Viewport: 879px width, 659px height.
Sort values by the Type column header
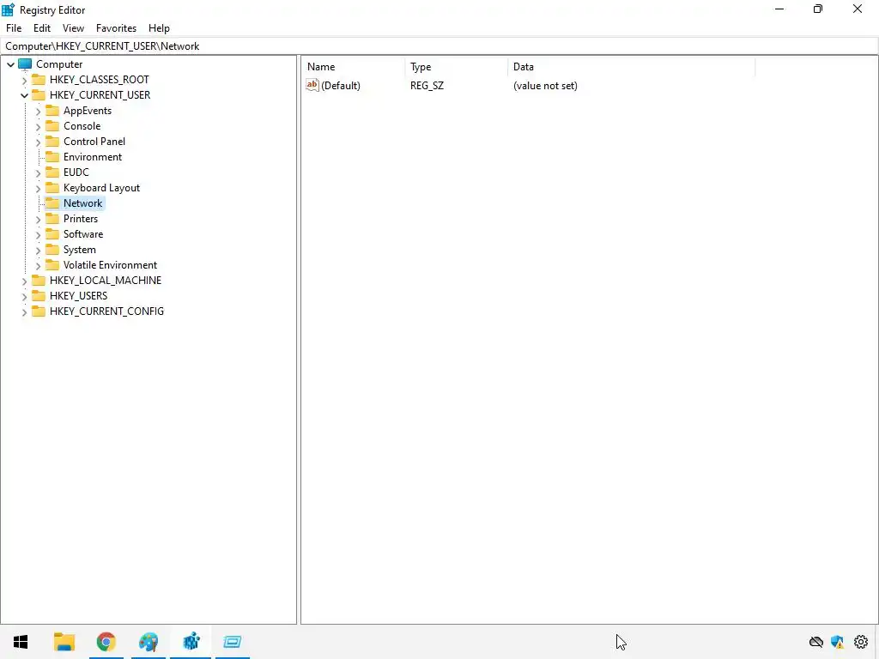(456, 67)
